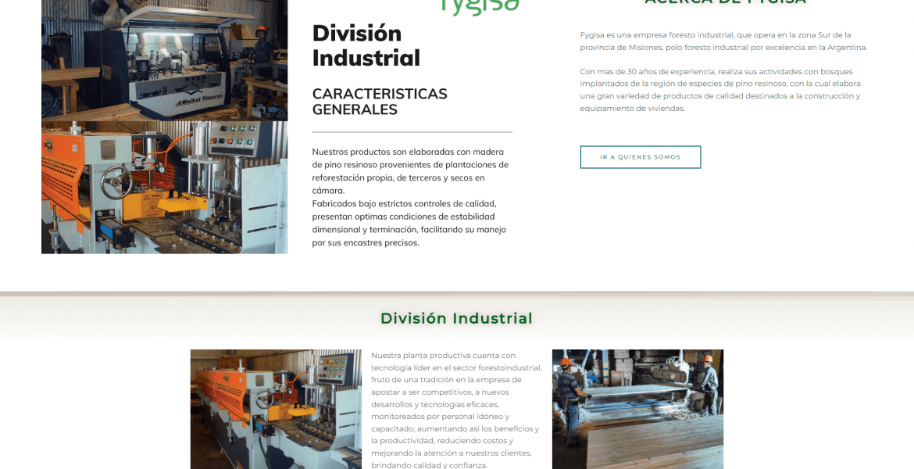Click the paragraph starting 'Con mas de 30 años'
The image size is (914, 469).
(x=720, y=90)
